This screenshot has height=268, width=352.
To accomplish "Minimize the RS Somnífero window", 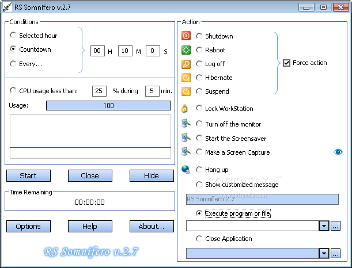I will tap(306, 7).
